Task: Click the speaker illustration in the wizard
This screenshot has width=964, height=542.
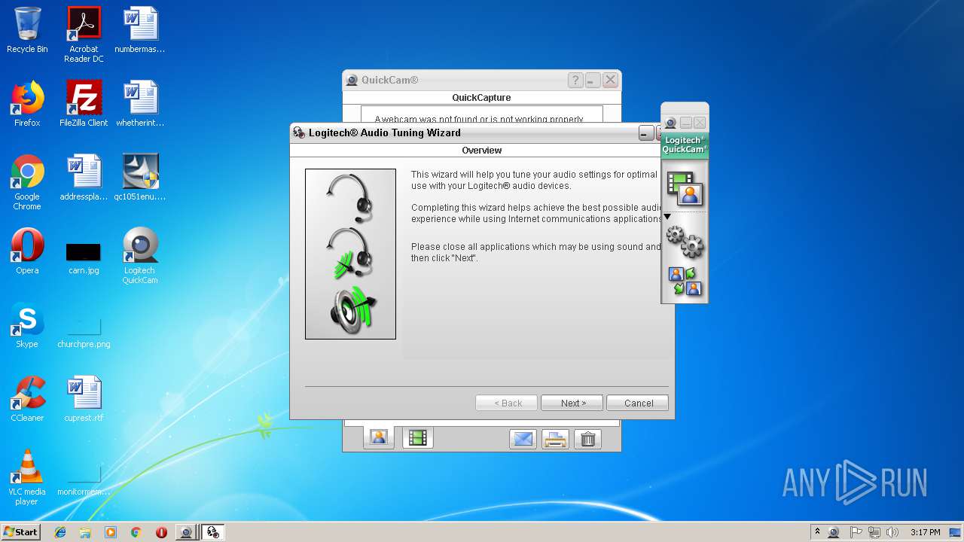Action: [352, 311]
